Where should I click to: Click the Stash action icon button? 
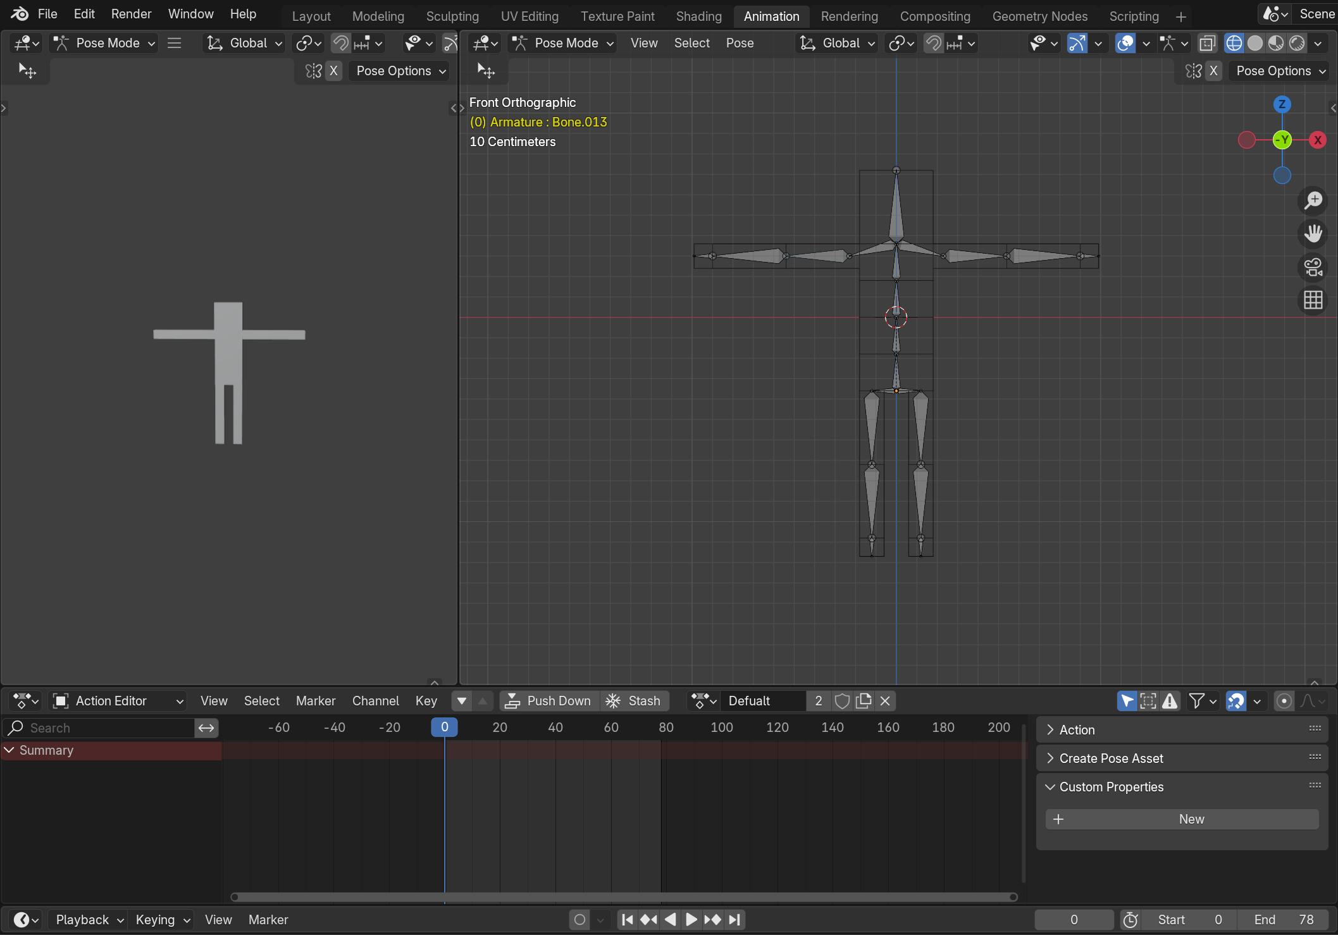pyautogui.click(x=634, y=701)
